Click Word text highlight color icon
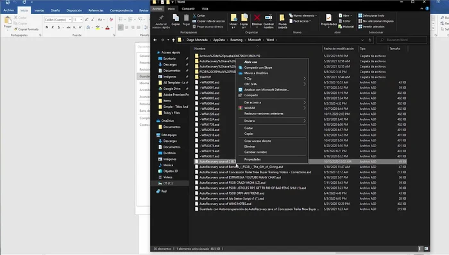The height and width of the screenshot is (255, 449). coord(97,27)
